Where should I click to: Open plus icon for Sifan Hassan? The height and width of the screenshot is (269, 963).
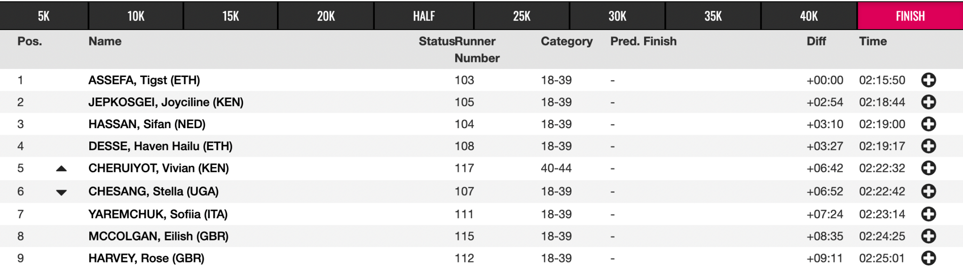928,124
